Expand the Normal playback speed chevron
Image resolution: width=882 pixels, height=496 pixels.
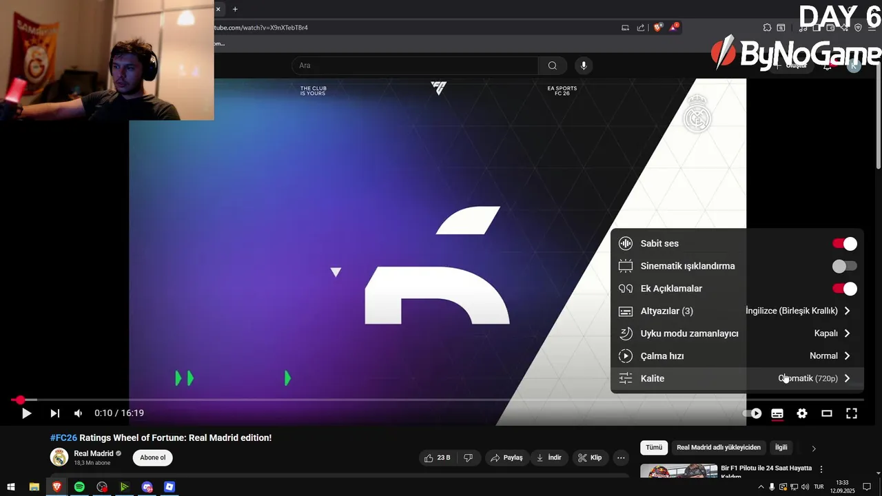(847, 356)
